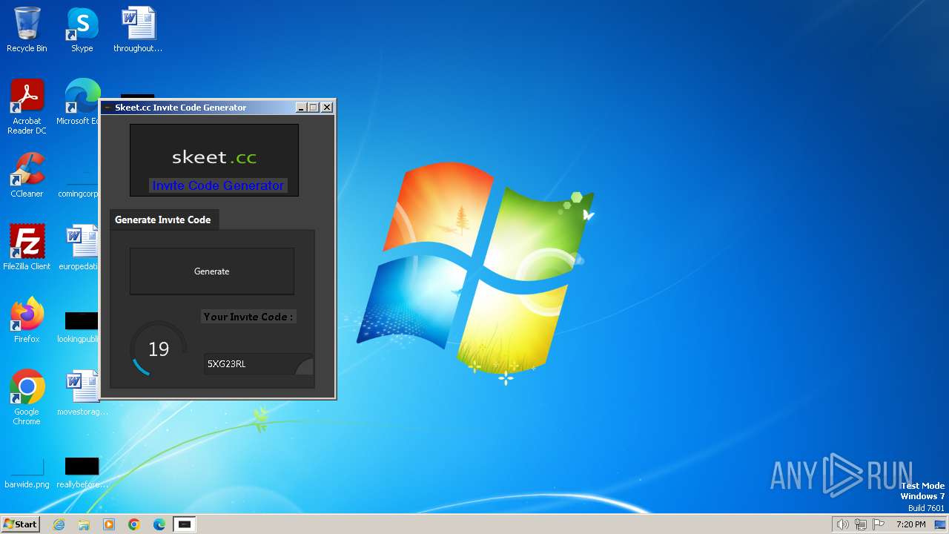Click the invite code field showing 5XG23RL
This screenshot has width=949, height=534.
[x=258, y=364]
